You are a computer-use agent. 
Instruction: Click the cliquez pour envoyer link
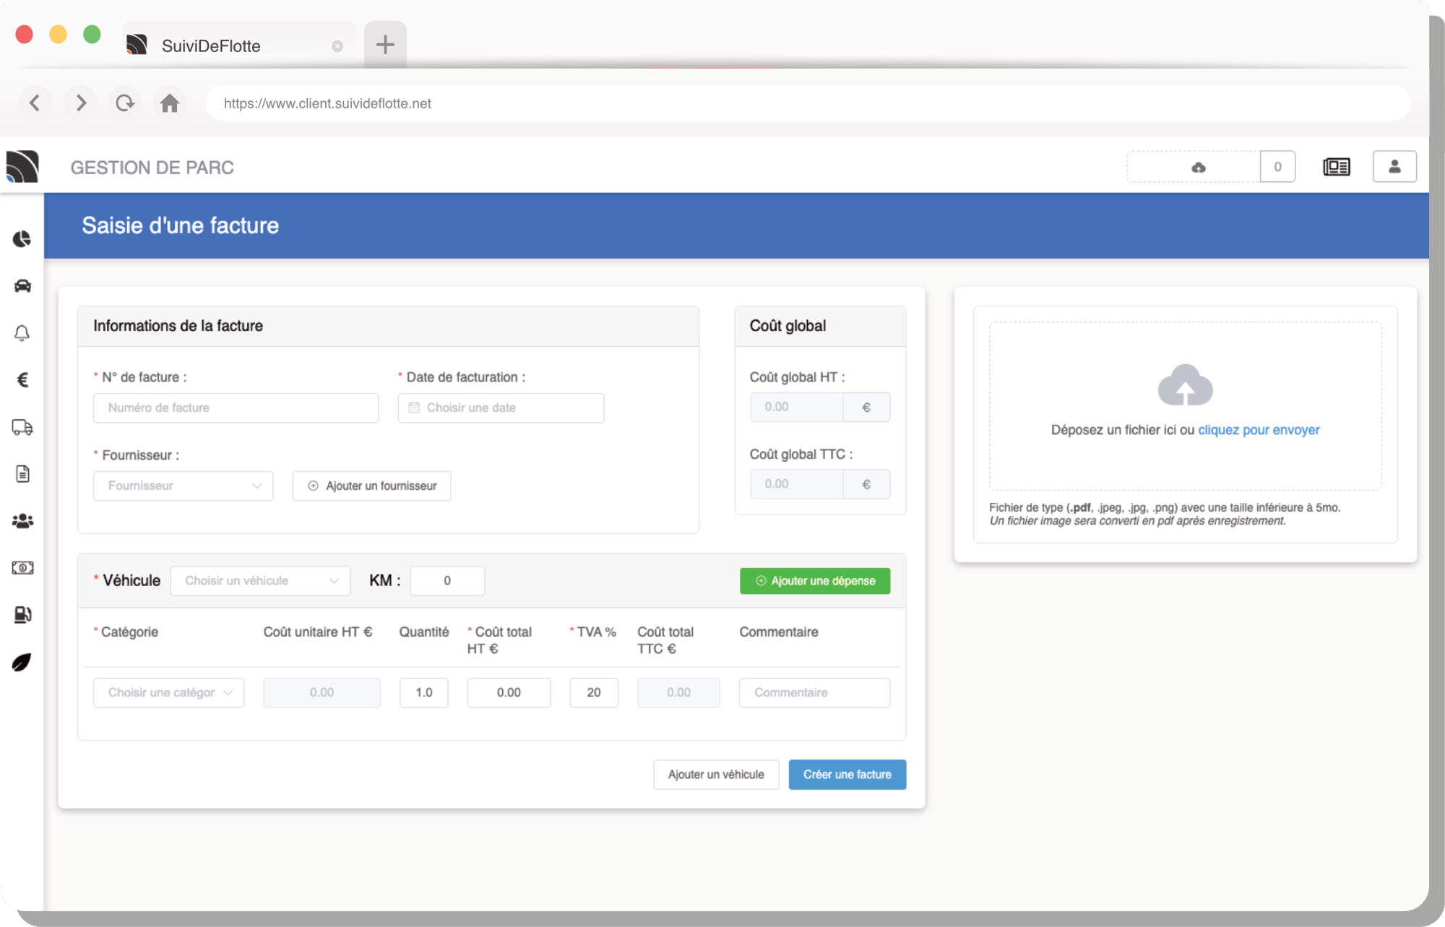(x=1259, y=430)
